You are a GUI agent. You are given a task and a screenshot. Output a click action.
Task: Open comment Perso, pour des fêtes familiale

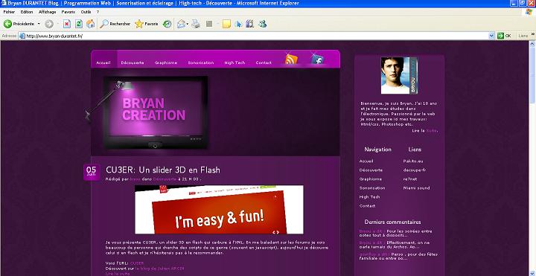pos(398,256)
